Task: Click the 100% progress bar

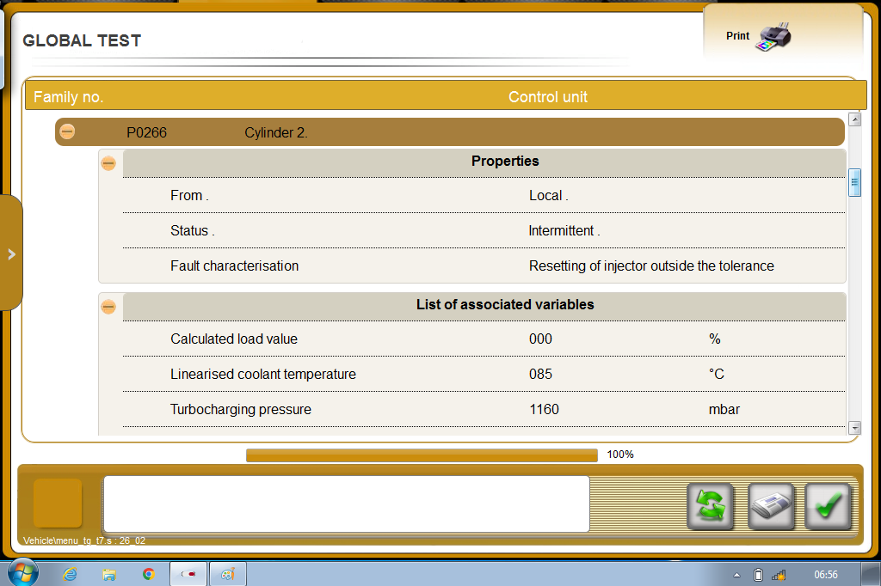Action: [422, 455]
